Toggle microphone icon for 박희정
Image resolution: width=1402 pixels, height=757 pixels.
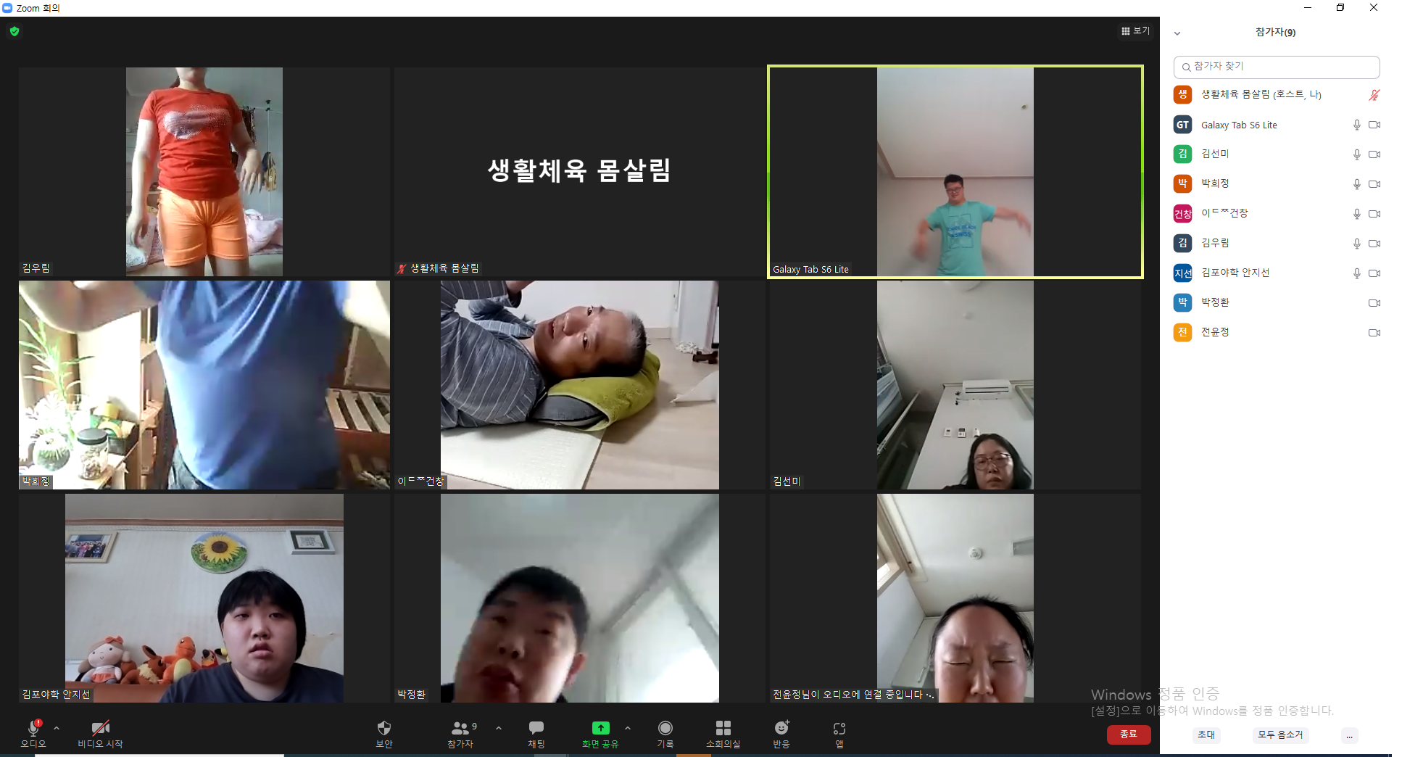tap(1356, 184)
